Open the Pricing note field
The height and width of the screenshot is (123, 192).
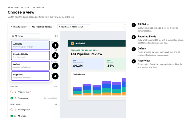[34, 98]
